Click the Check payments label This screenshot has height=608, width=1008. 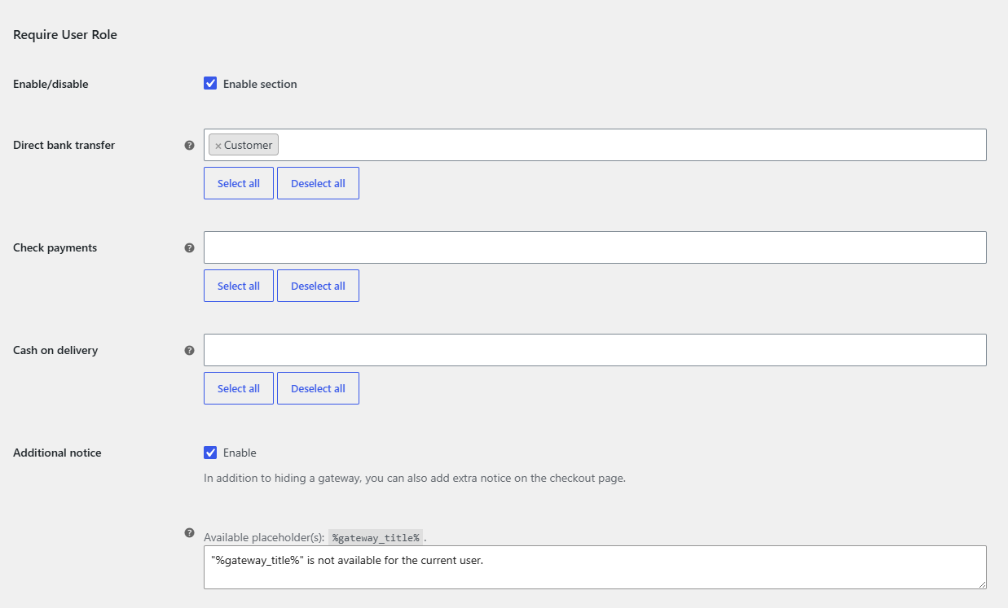(55, 247)
